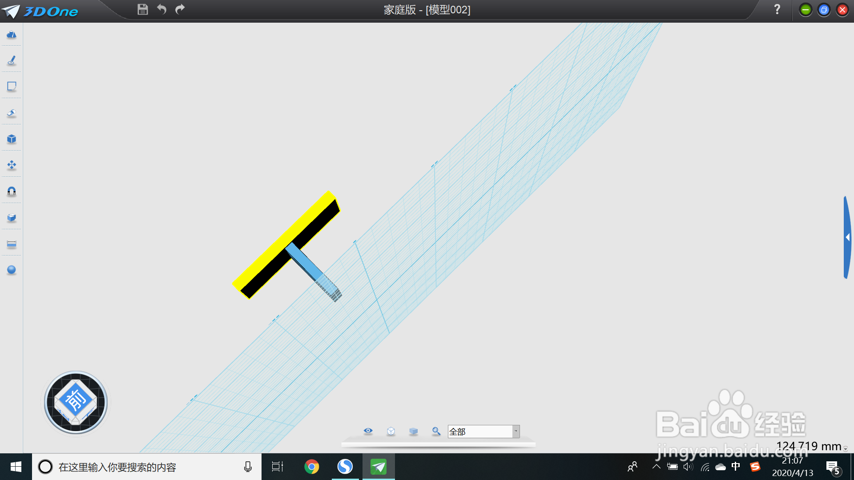This screenshot has width=854, height=480.
Task: Click the 3DOne logo menu
Action: [41, 11]
